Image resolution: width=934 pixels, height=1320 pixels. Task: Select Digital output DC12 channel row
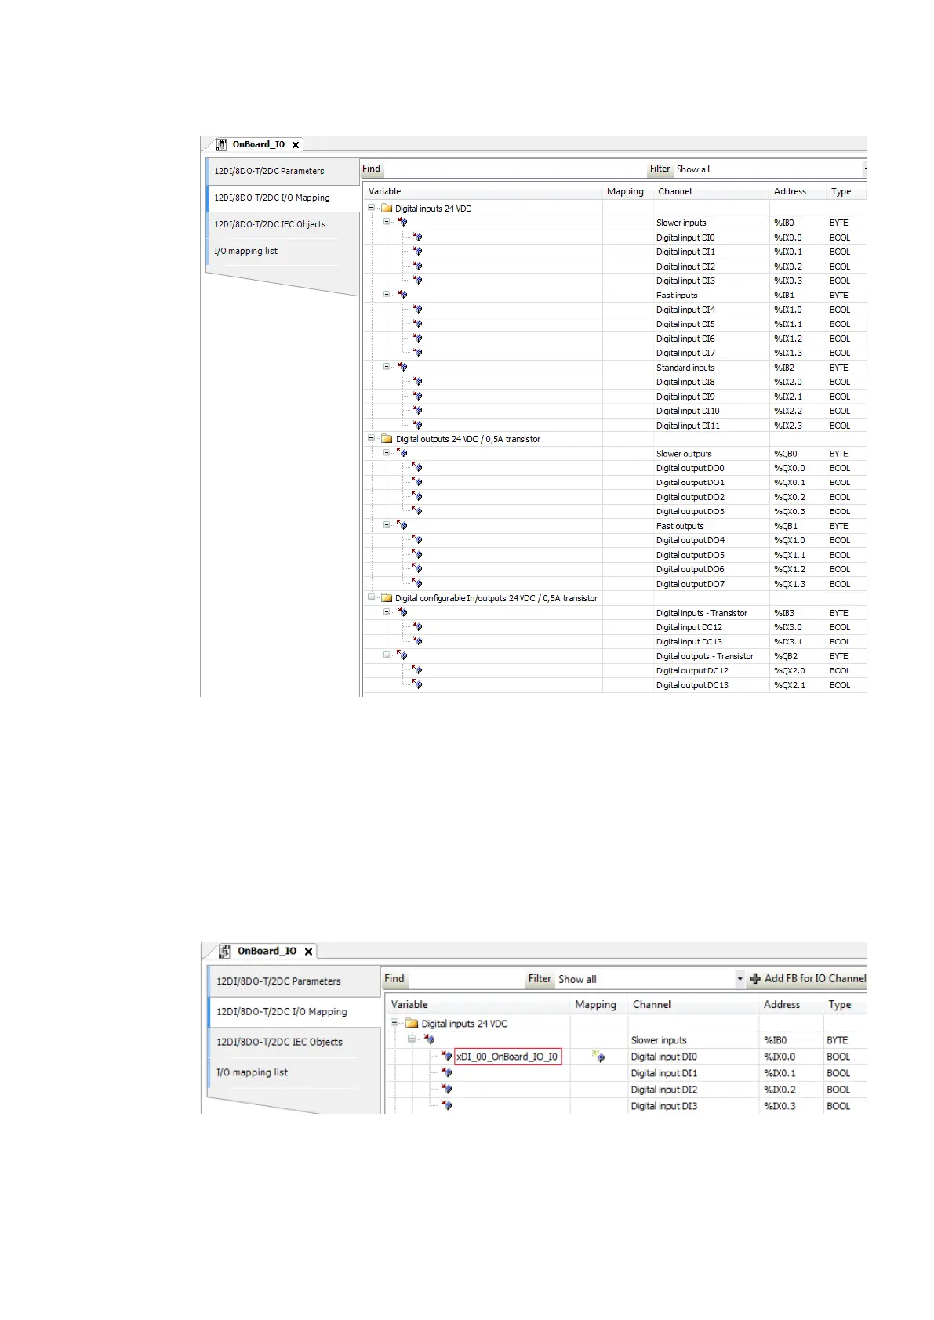(x=692, y=670)
